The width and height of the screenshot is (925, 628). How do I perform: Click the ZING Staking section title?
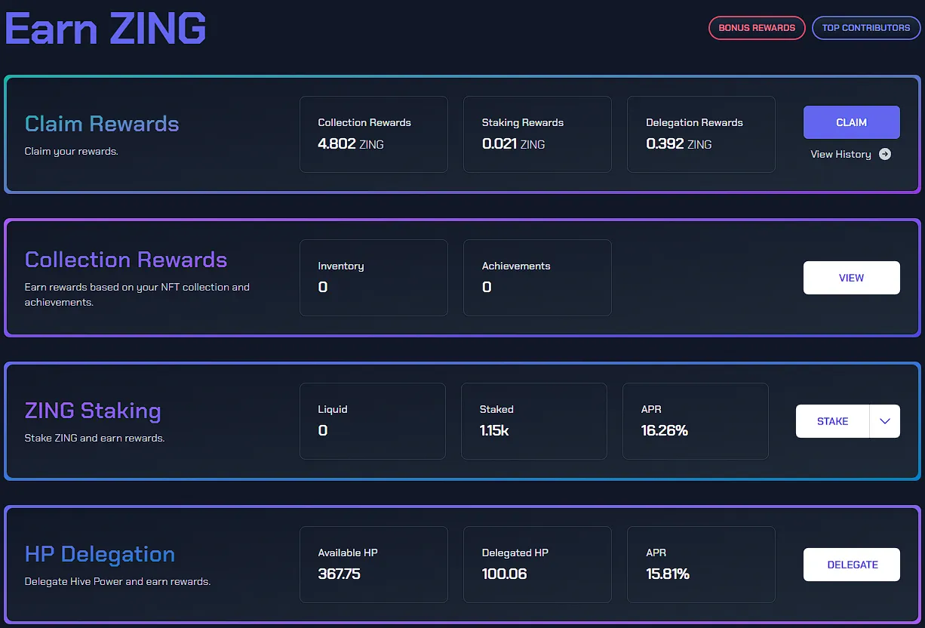(93, 411)
